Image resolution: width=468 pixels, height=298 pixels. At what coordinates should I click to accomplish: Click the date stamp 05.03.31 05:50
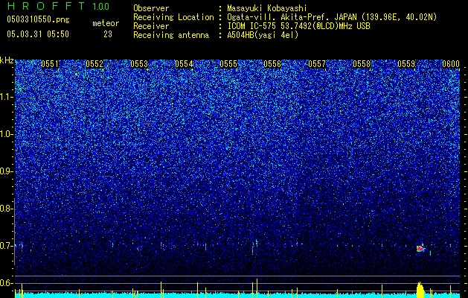point(38,34)
